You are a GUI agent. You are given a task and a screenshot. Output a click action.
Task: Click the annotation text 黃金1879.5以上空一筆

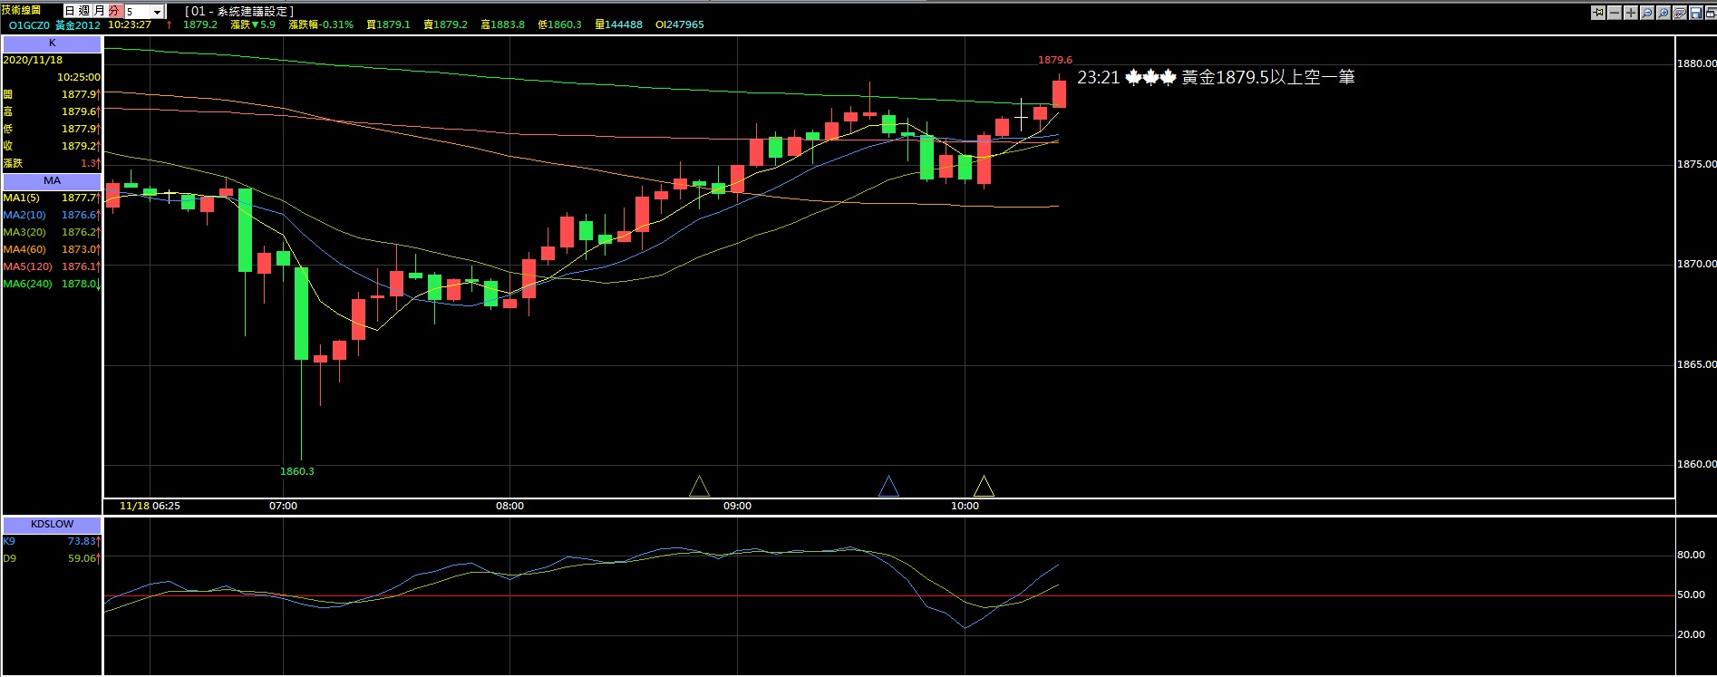point(1268,77)
